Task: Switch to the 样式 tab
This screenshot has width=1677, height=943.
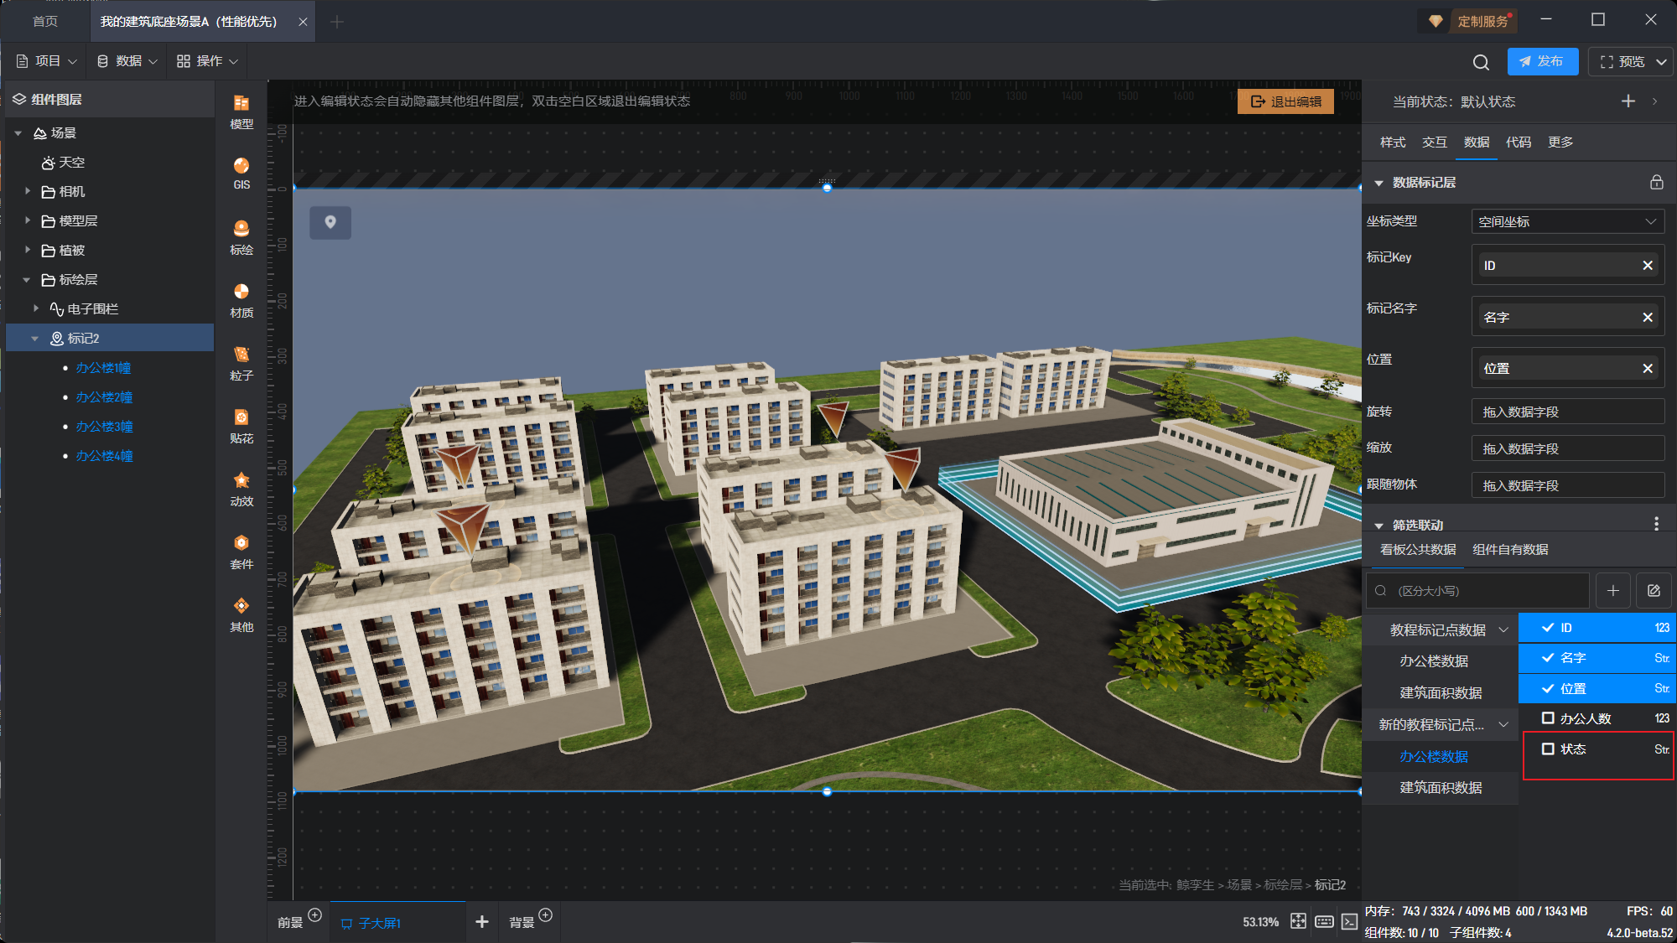Action: [x=1392, y=142]
